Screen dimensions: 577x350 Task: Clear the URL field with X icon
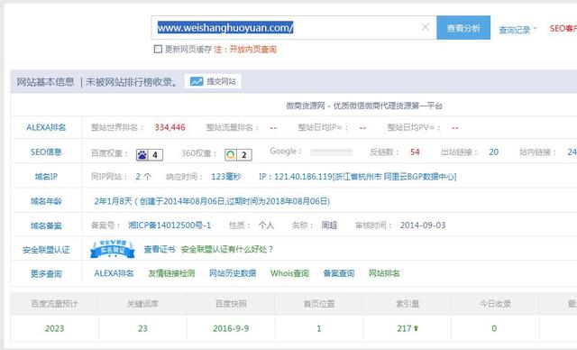pyautogui.click(x=425, y=27)
